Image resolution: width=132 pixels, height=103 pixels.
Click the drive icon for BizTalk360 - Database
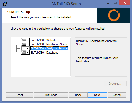coord(24,53)
